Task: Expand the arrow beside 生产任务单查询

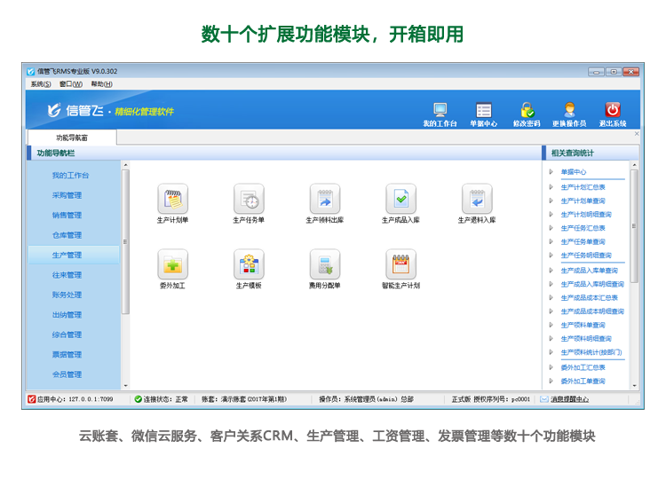Action: click(551, 241)
